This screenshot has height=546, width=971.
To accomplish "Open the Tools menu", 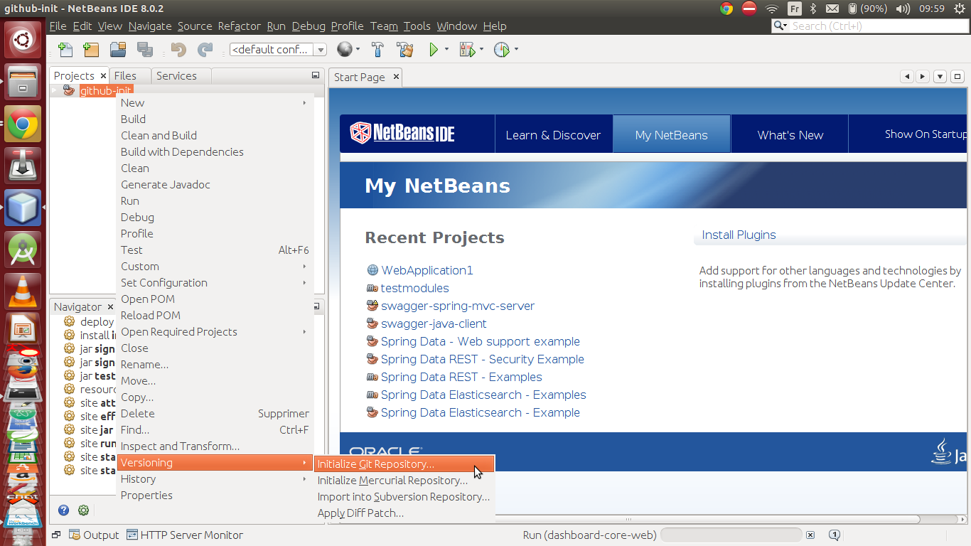I will [417, 26].
